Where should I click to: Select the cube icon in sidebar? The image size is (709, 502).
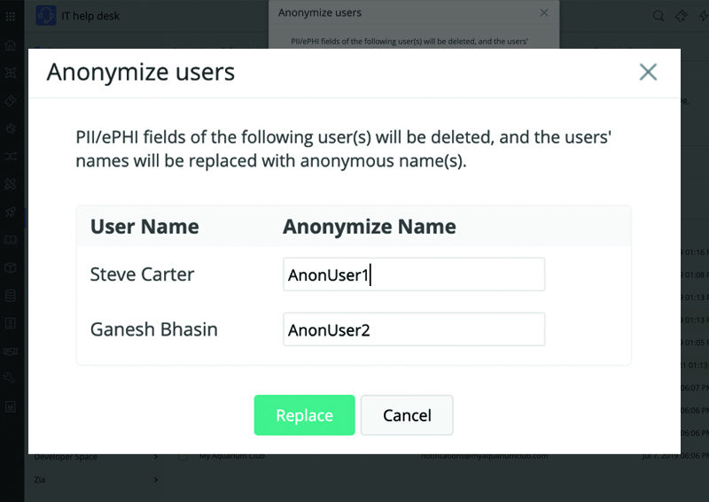[11, 267]
